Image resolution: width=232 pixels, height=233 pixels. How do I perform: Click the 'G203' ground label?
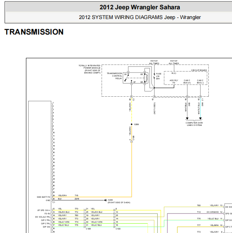click(x=110, y=200)
